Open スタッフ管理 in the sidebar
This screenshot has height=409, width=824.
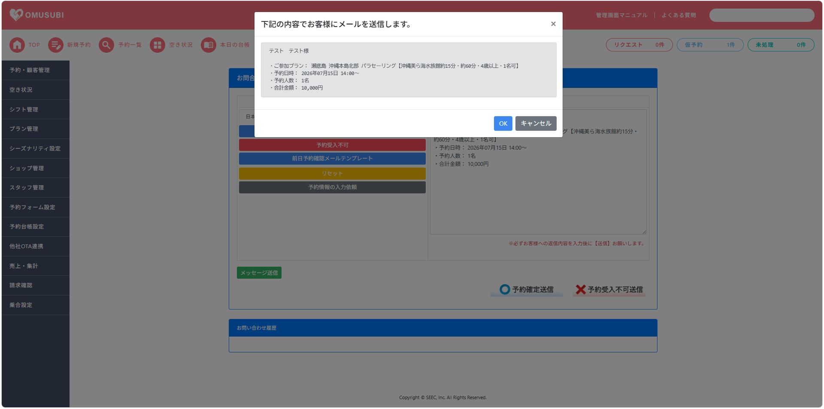tap(36, 187)
